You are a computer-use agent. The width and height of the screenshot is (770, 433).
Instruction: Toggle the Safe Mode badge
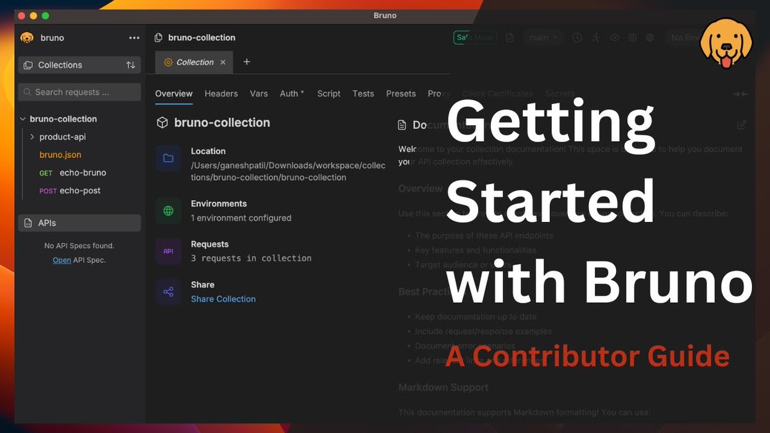pos(475,38)
